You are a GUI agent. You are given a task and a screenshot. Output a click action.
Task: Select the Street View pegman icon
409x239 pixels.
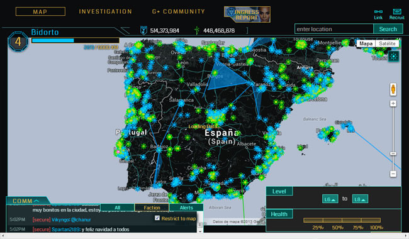[393, 89]
